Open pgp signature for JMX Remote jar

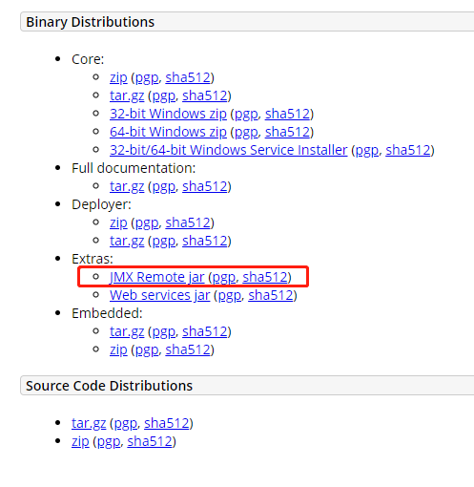pyautogui.click(x=224, y=277)
